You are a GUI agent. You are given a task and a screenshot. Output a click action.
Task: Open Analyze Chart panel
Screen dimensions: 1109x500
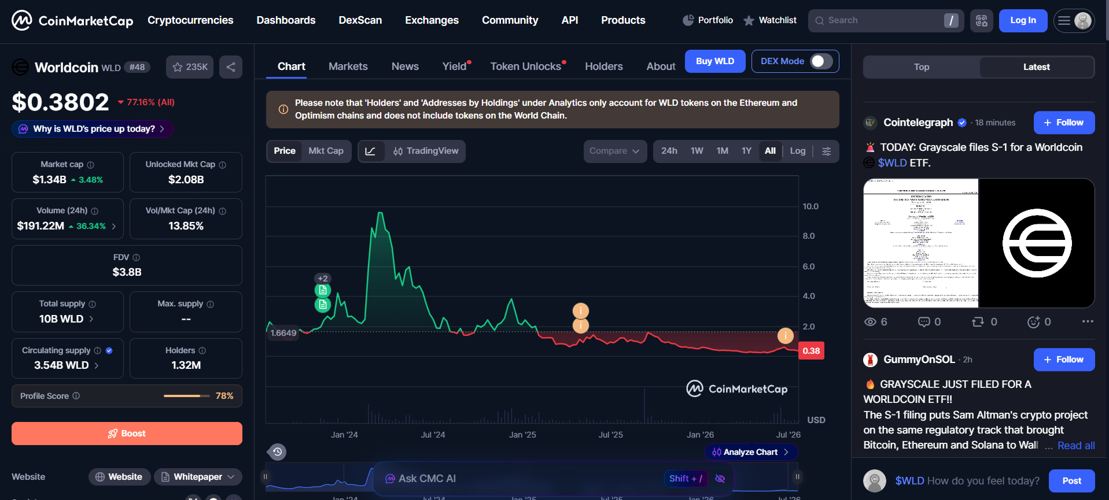click(x=751, y=452)
